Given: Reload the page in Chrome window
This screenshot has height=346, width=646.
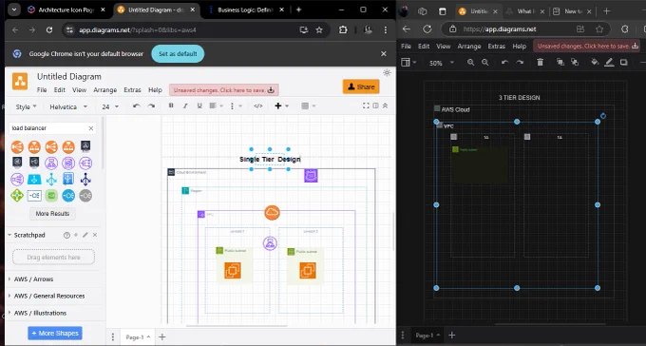Looking at the screenshot, I should pos(49,29).
